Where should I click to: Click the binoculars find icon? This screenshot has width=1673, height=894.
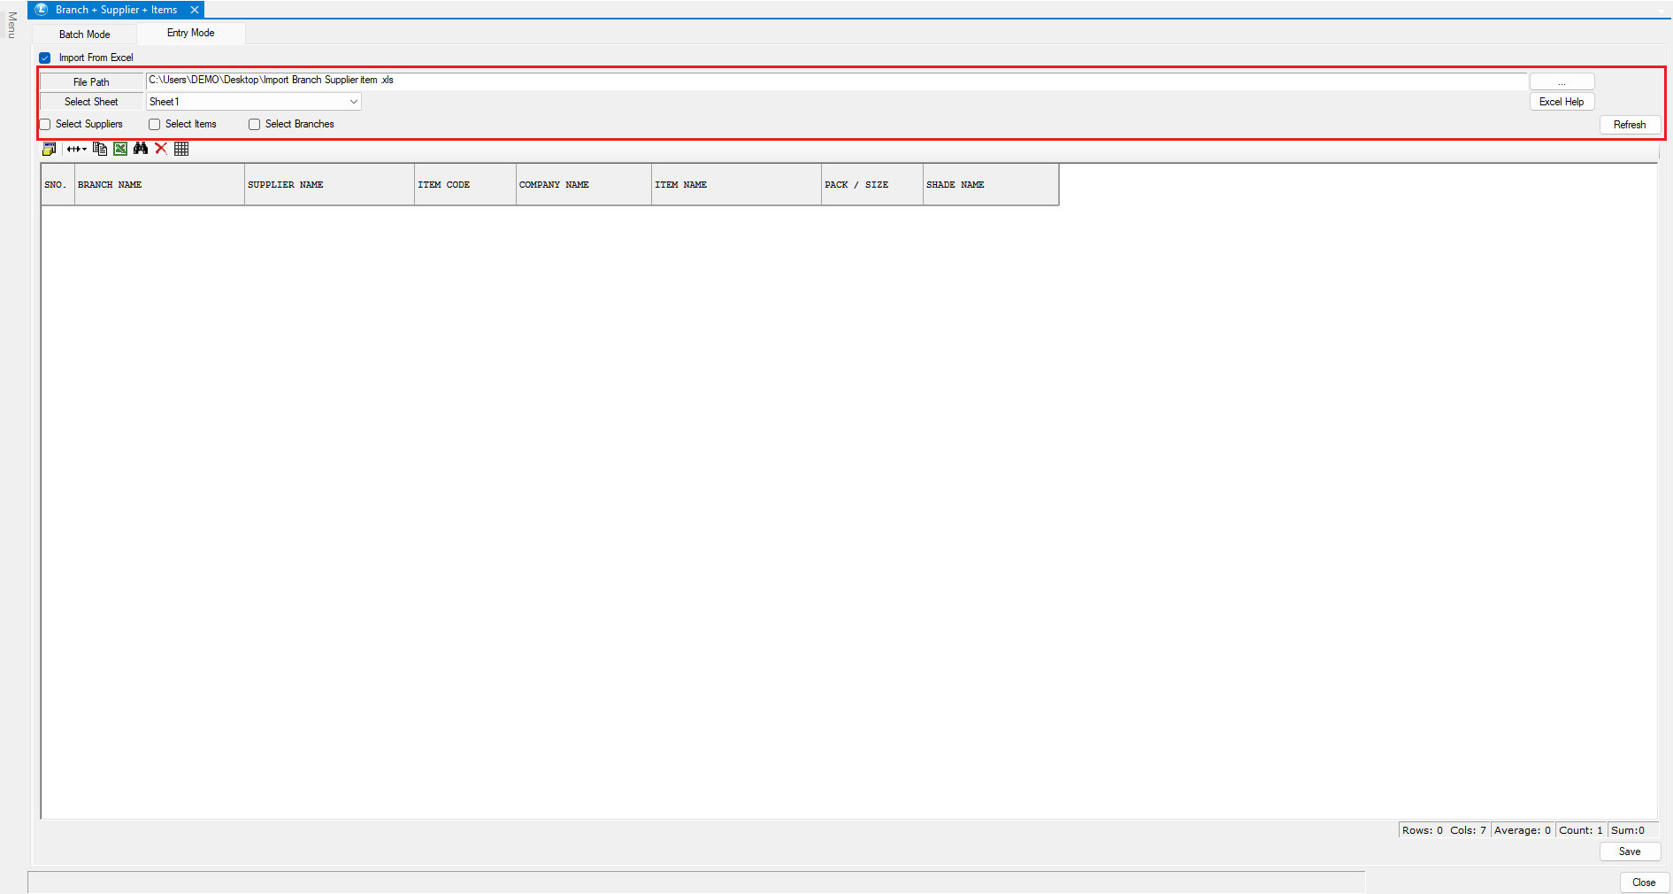[141, 149]
